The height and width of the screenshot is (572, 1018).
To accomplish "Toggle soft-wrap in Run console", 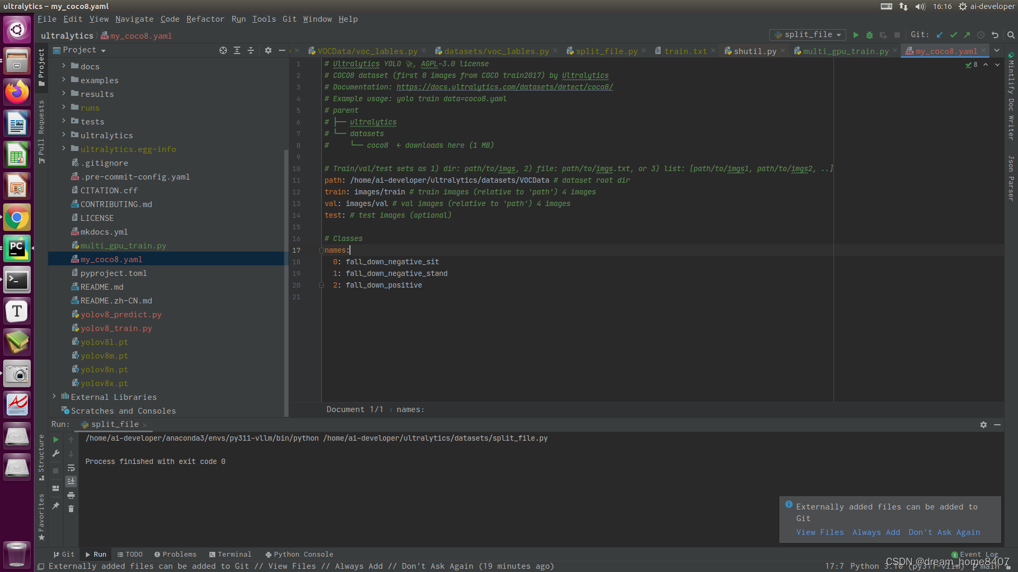I will pyautogui.click(x=71, y=468).
